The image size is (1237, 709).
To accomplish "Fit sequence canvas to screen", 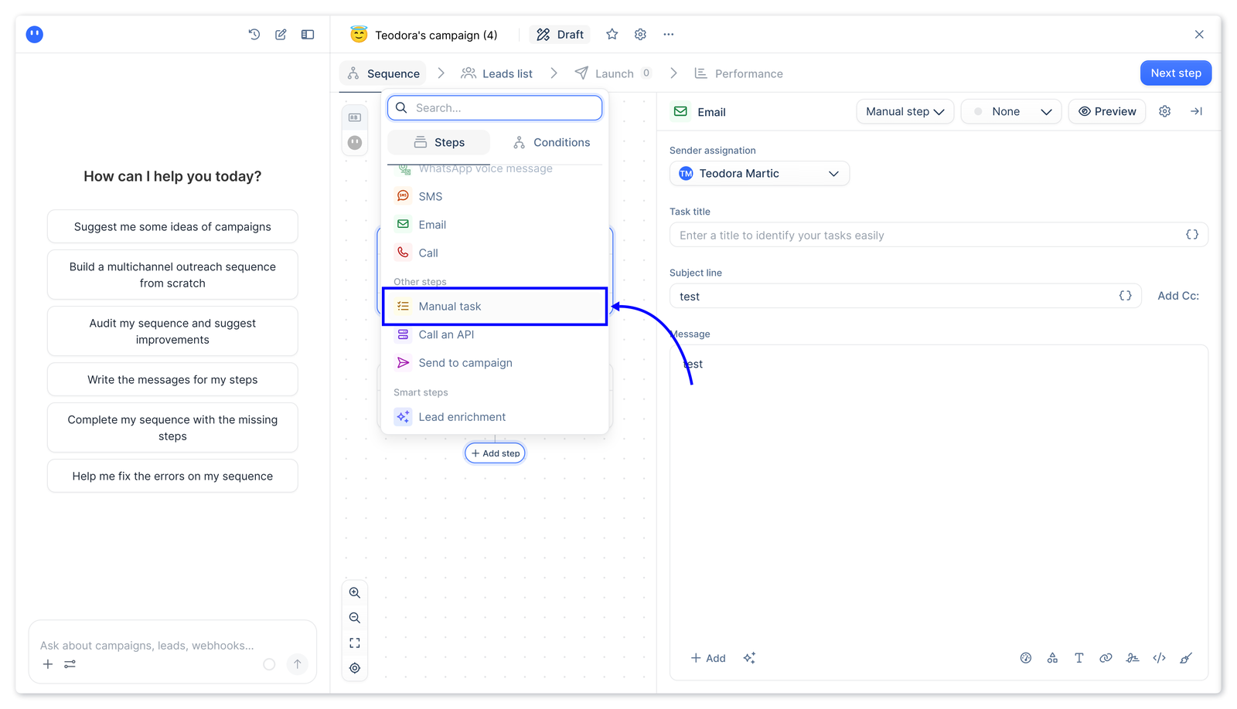I will (x=355, y=643).
